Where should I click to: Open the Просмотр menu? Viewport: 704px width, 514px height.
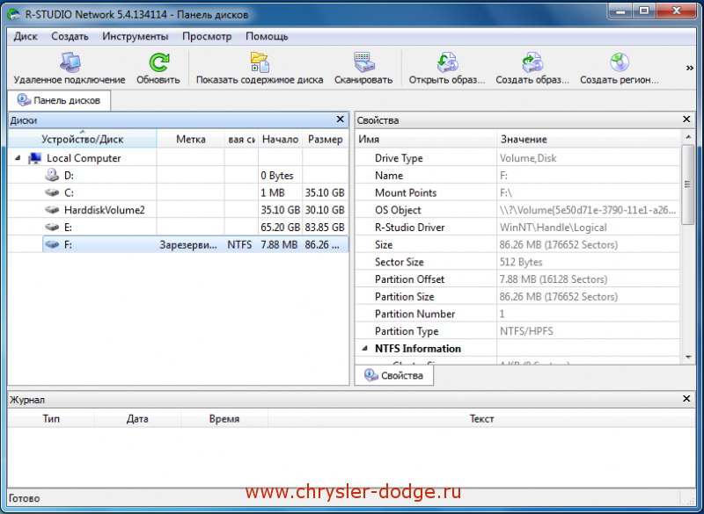tap(207, 36)
